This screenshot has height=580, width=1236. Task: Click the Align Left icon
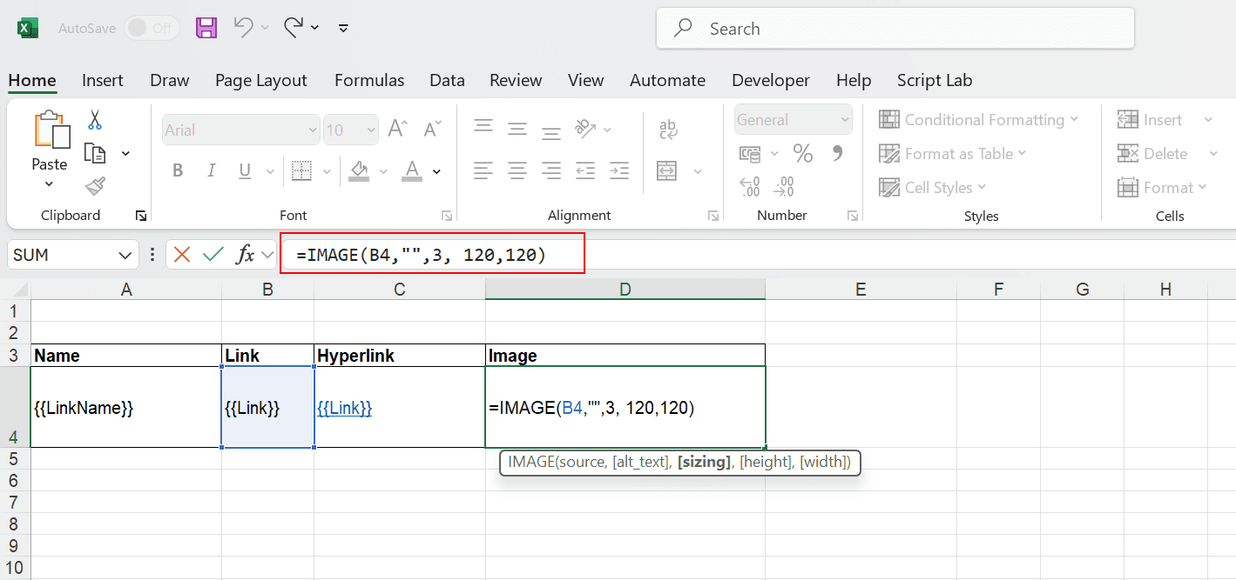coord(483,170)
